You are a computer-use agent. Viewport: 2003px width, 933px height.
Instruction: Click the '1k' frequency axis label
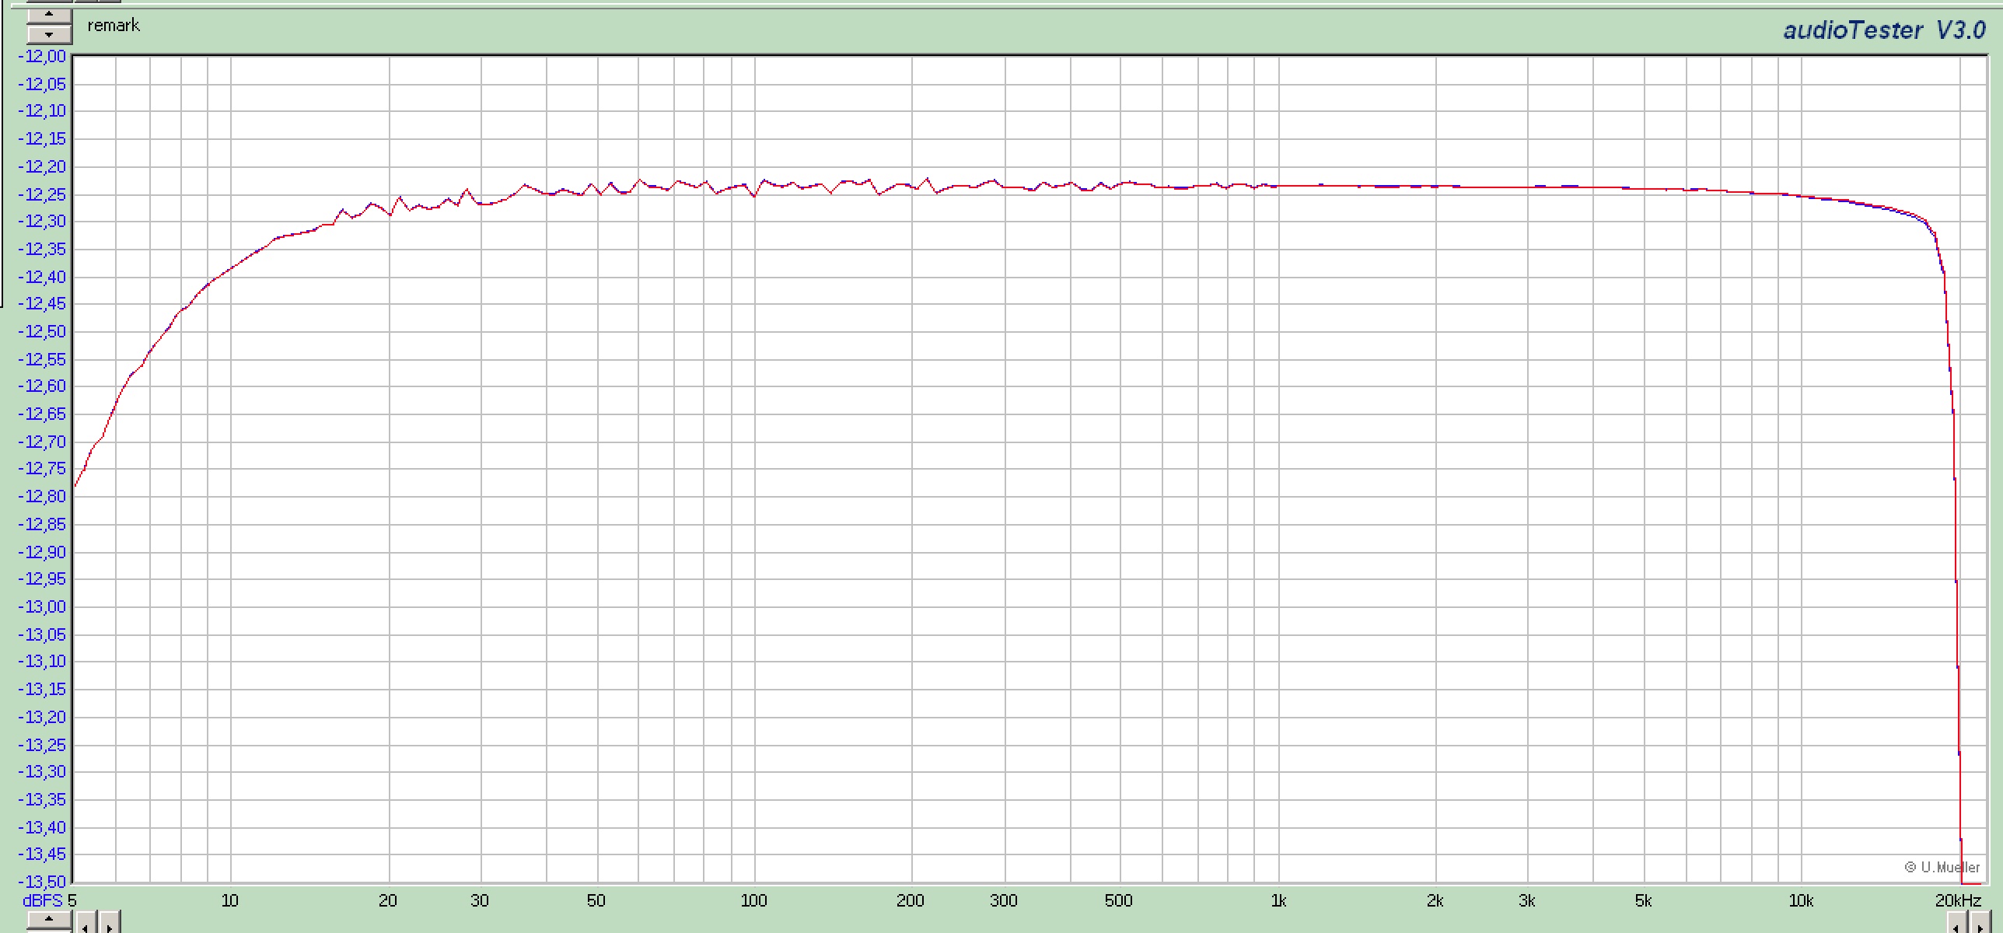(x=1278, y=900)
